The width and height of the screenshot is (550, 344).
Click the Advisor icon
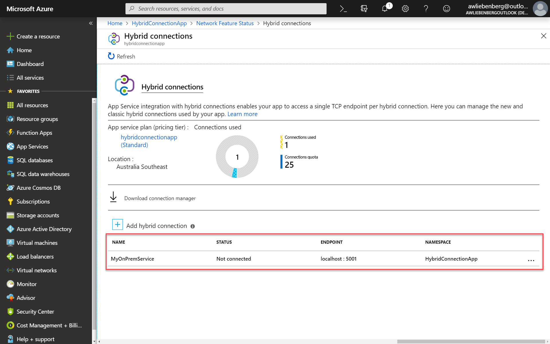10,298
